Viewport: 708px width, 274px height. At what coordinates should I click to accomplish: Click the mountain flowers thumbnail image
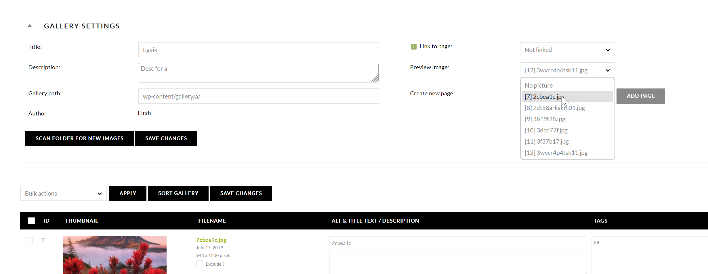[114, 255]
